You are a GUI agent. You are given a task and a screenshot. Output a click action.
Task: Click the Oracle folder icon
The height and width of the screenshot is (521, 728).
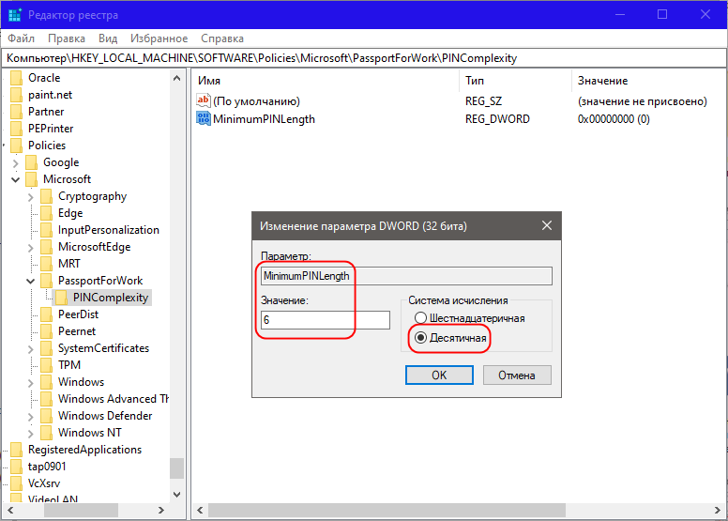click(17, 78)
